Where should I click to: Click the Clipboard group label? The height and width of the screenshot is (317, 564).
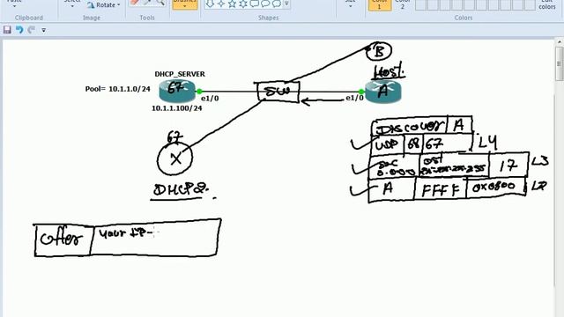tap(29, 18)
